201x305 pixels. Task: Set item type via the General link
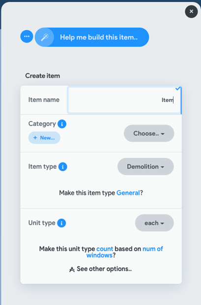click(x=128, y=193)
